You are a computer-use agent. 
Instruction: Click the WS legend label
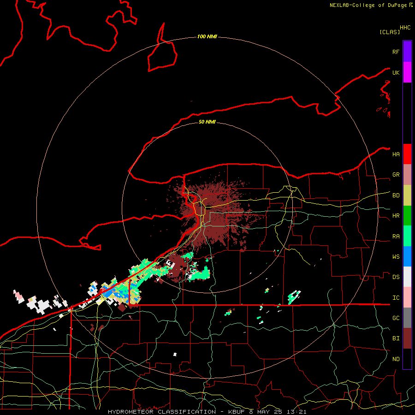click(x=396, y=256)
